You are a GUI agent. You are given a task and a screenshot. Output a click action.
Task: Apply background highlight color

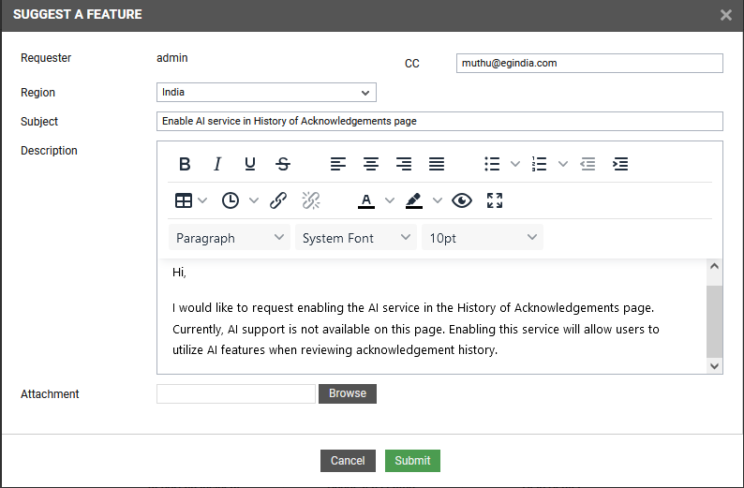414,200
